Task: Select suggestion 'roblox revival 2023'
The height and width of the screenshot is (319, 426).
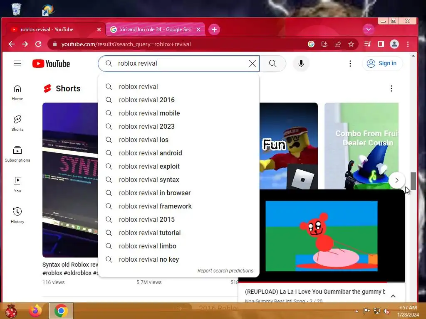Action: click(179, 126)
